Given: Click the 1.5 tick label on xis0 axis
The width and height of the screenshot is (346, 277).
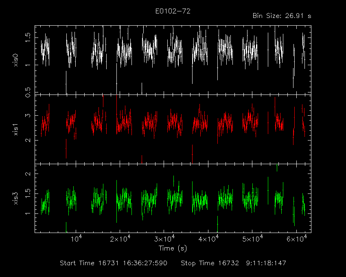Looking at the screenshot, I should coord(28,37).
